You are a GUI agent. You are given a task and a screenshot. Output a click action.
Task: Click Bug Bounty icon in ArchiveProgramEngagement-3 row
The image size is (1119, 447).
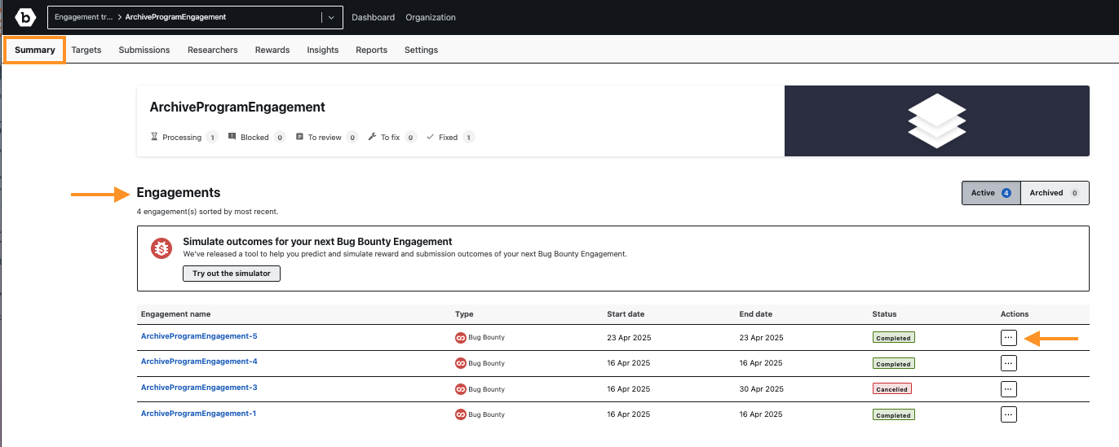[x=460, y=389]
